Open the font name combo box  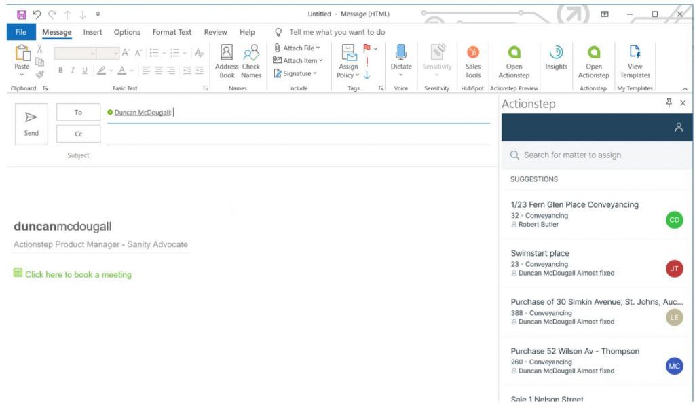coord(75,53)
